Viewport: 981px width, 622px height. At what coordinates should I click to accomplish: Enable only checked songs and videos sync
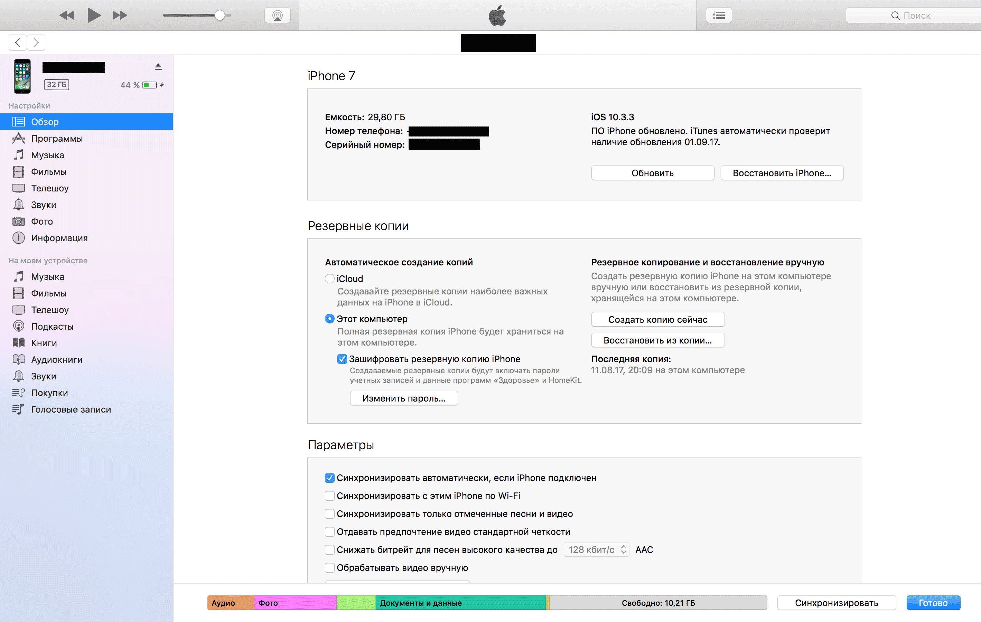coord(329,513)
